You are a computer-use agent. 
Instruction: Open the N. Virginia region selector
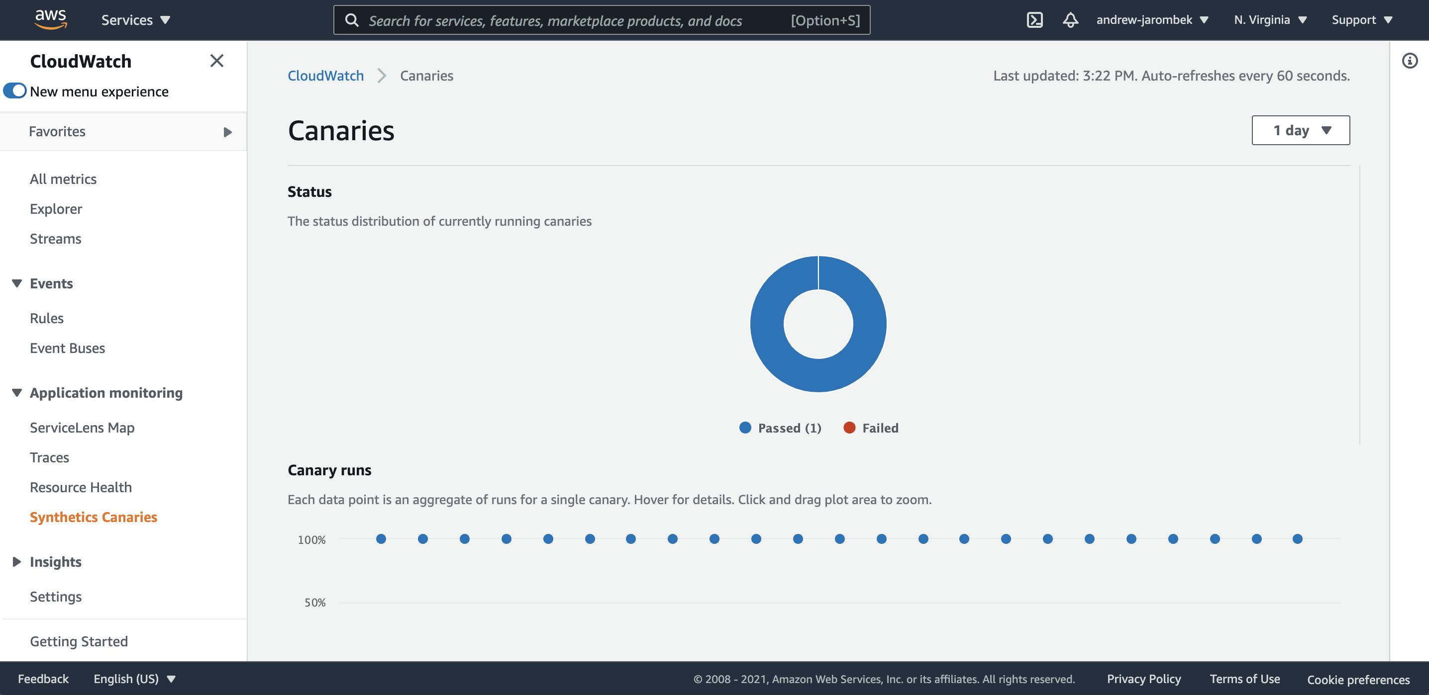pos(1270,20)
